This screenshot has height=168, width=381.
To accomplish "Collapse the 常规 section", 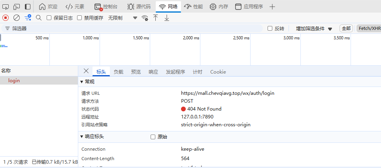I will pyautogui.click(x=82, y=82).
